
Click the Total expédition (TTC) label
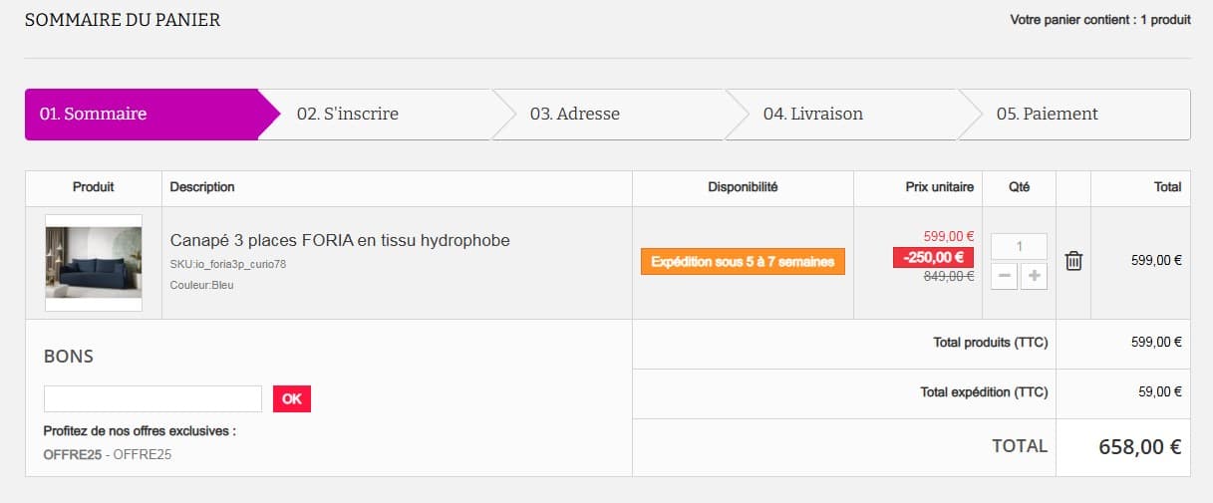[x=984, y=392]
